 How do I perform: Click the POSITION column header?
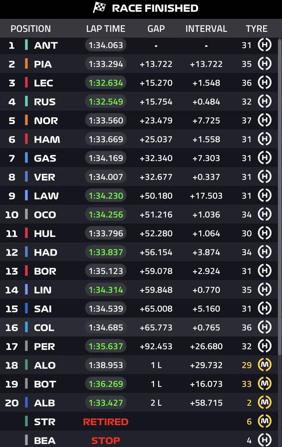[x=31, y=29]
